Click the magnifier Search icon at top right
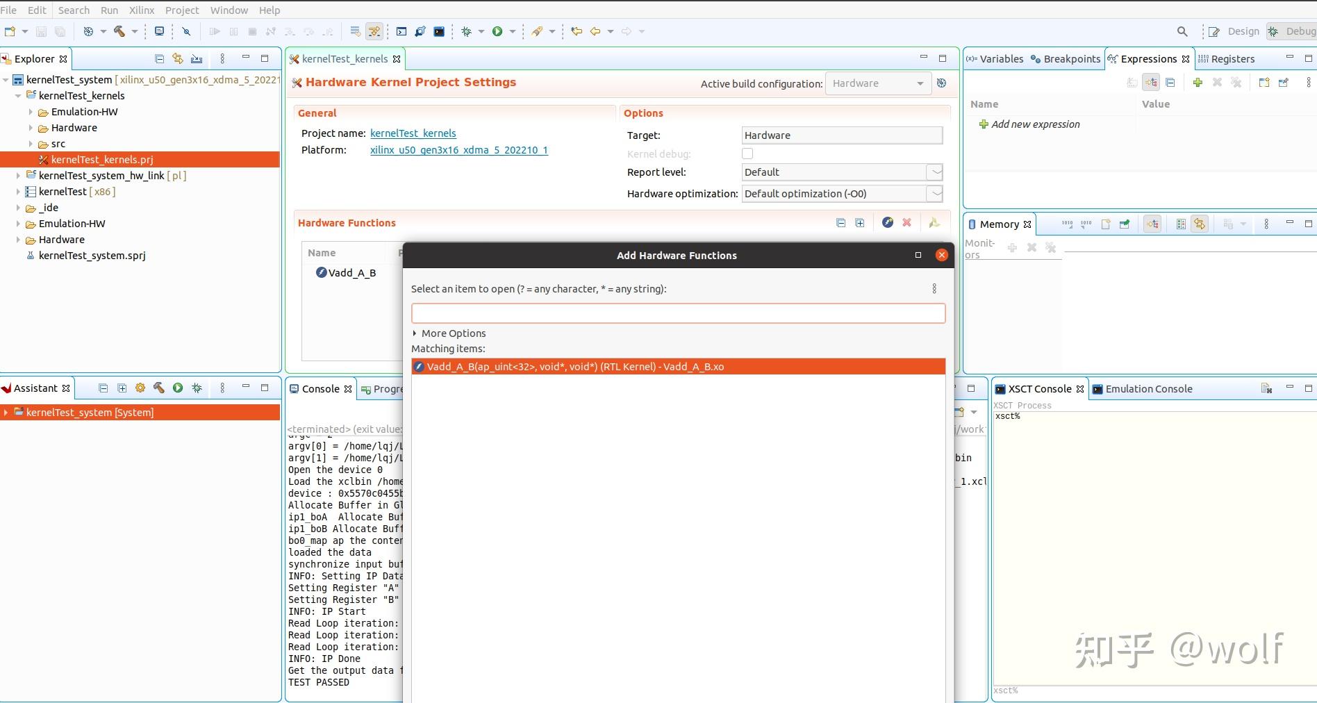1317x703 pixels. click(x=1182, y=31)
